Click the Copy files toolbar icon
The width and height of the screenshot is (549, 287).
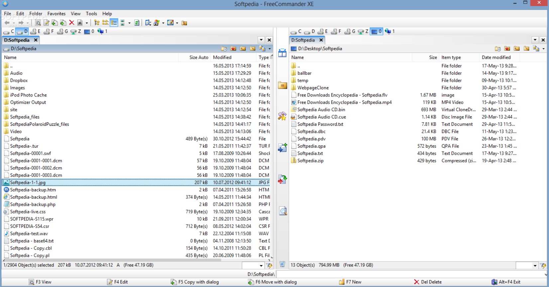click(55, 23)
